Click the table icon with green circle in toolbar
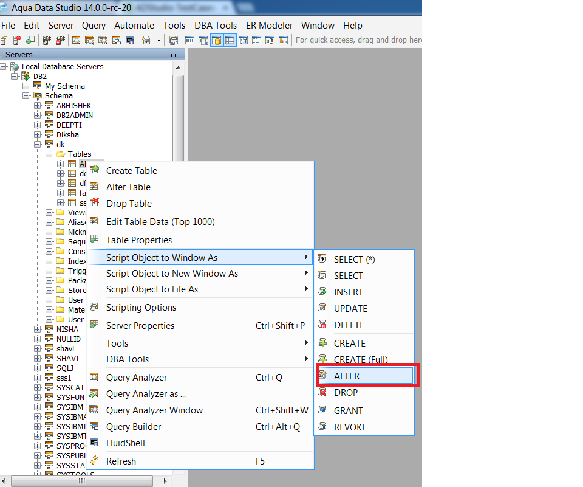 (30, 40)
